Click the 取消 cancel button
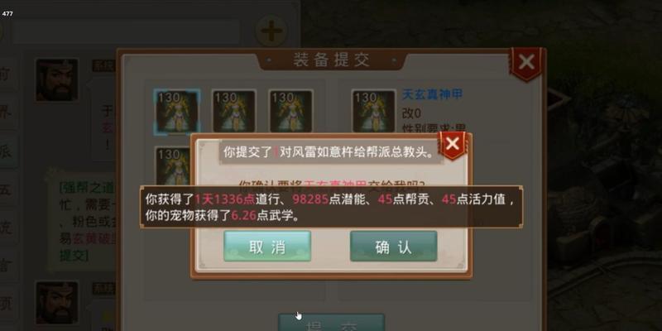This screenshot has height=331, width=662. (x=267, y=246)
